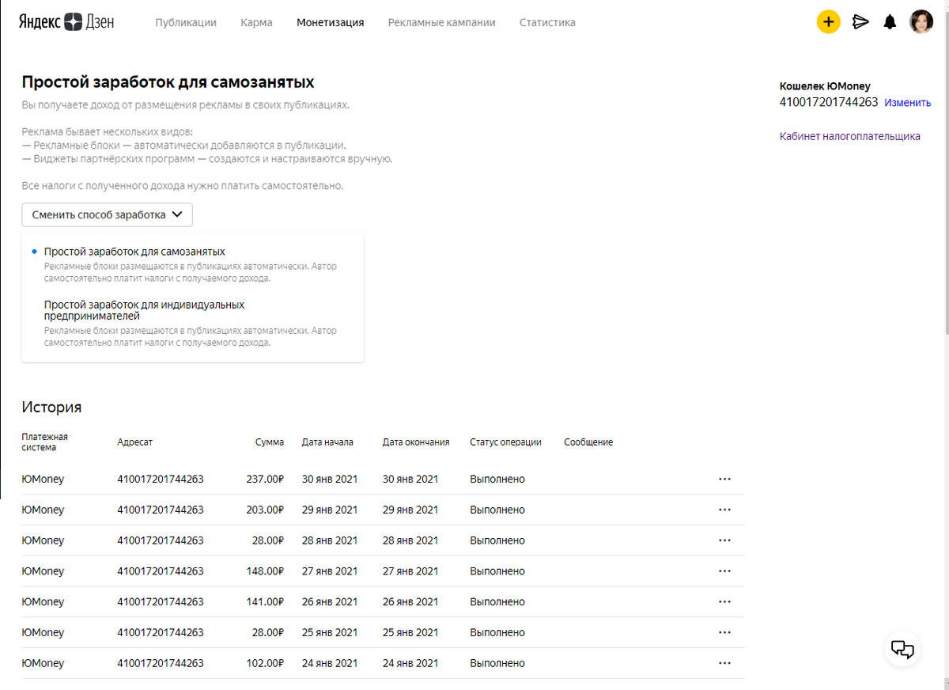This screenshot has width=949, height=690.
Task: Open the Yandex Zen logo home link
Action: pos(66,22)
